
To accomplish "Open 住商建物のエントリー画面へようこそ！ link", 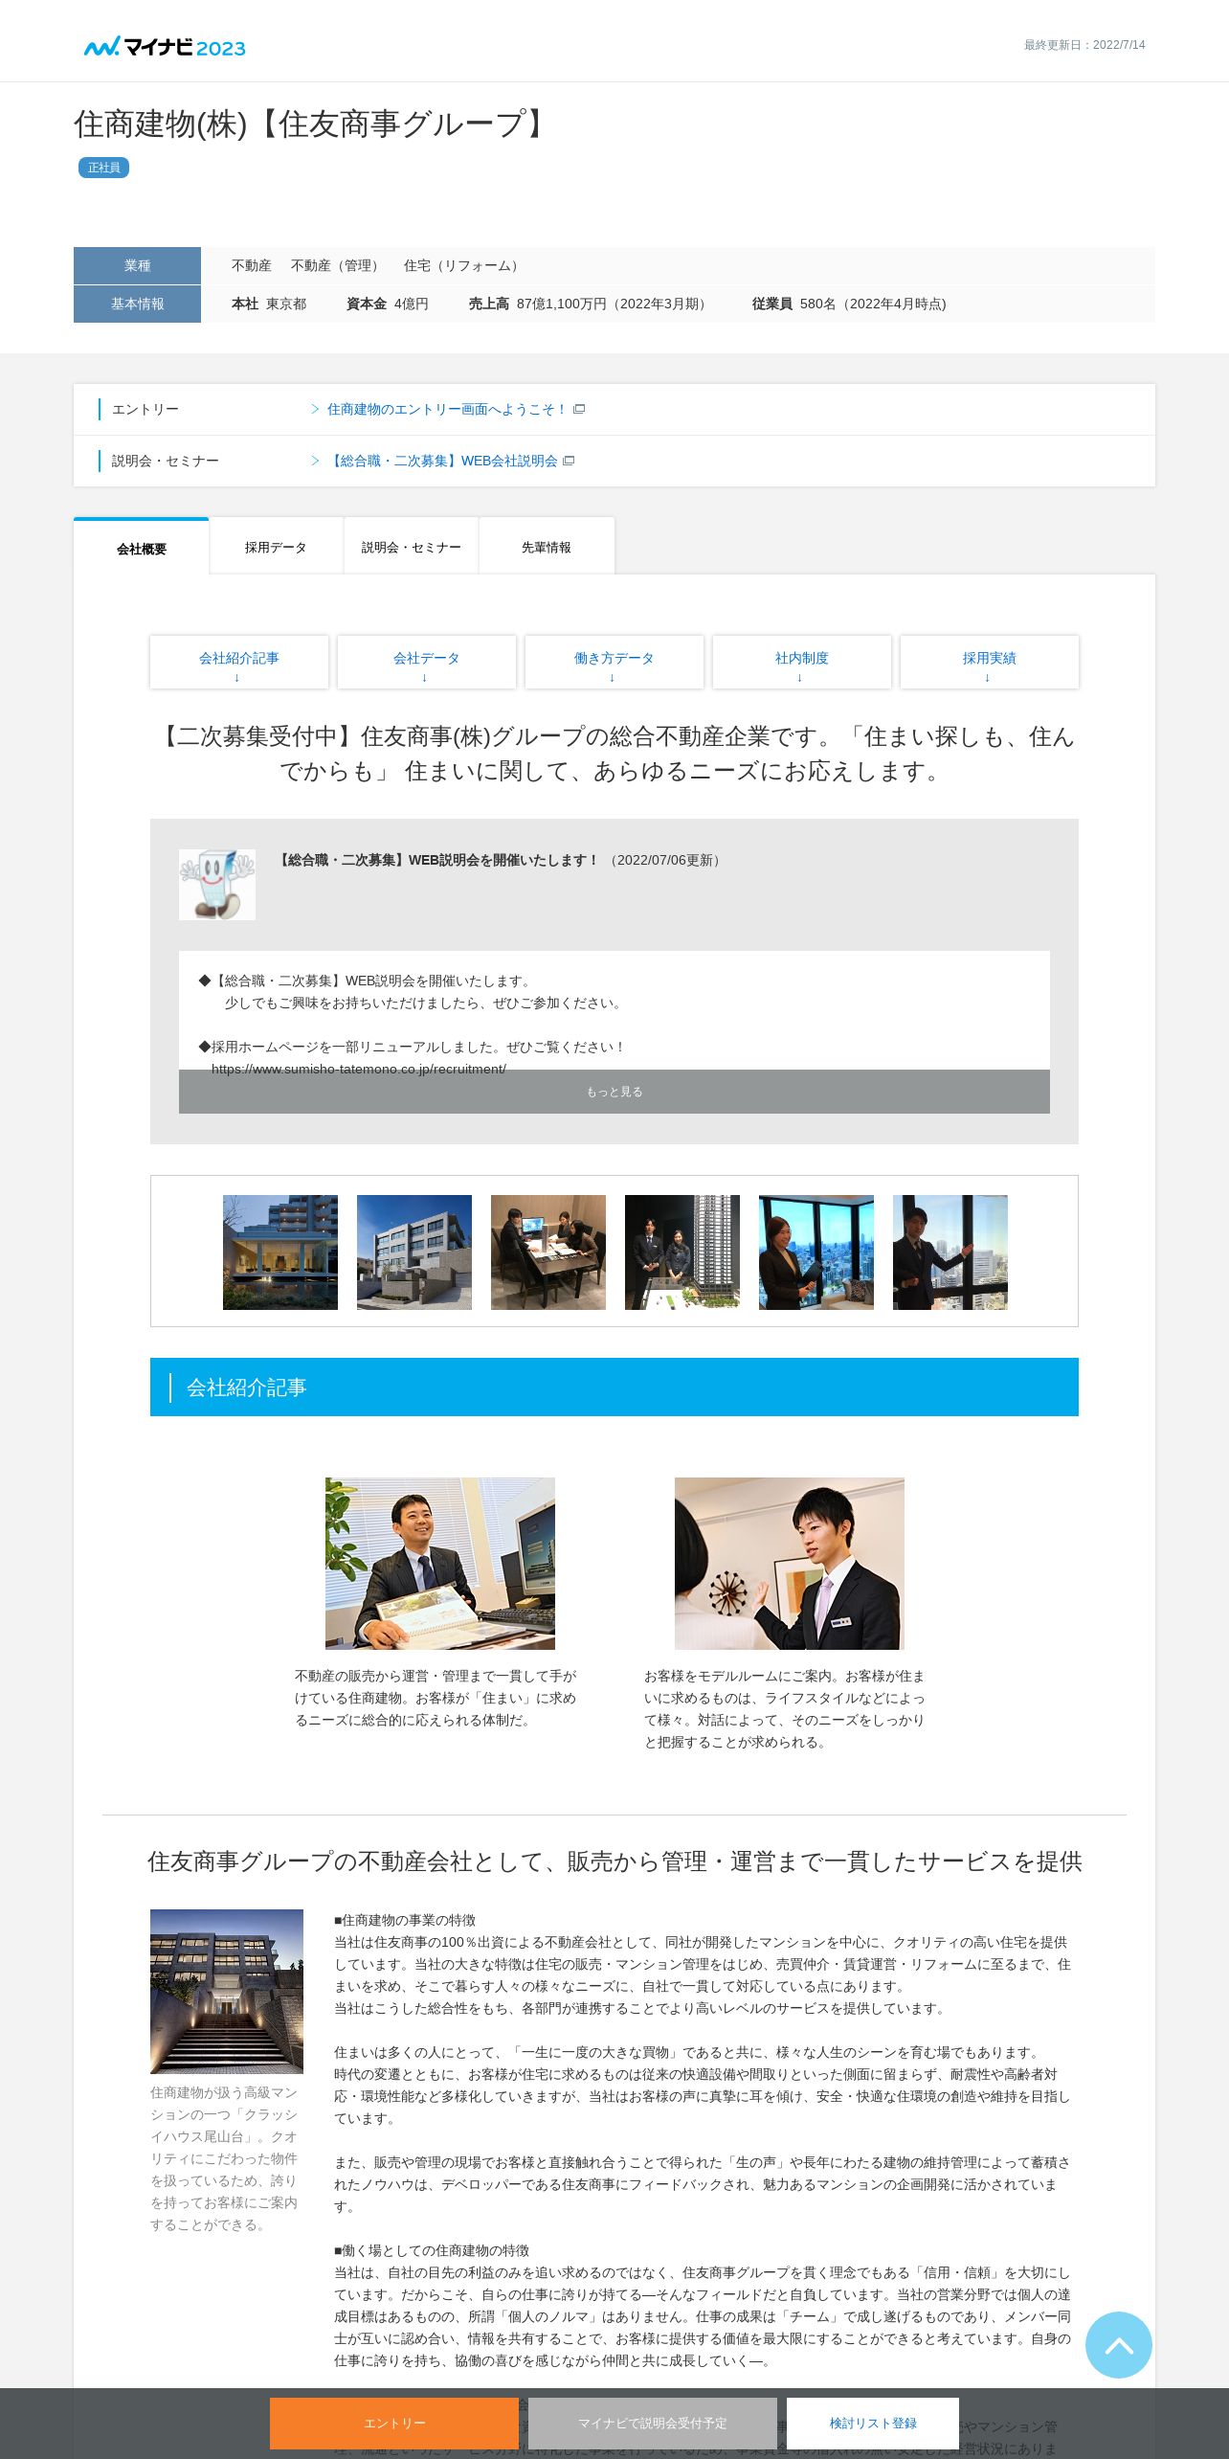I will click(x=447, y=409).
